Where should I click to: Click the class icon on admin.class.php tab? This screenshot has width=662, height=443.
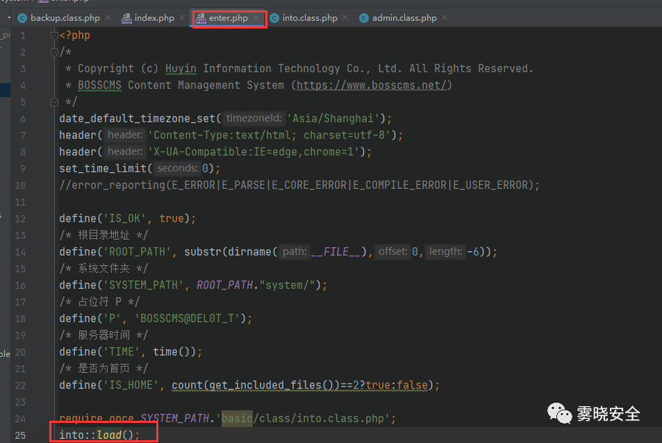[364, 18]
